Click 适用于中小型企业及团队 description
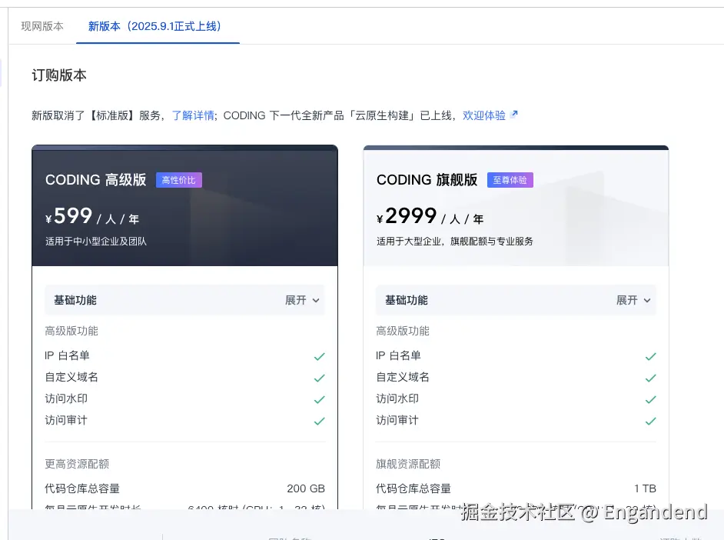 96,241
